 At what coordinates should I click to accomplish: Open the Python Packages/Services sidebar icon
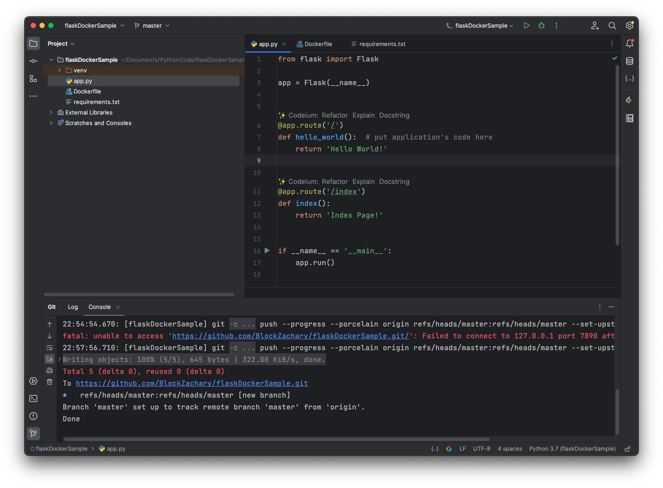[x=33, y=381]
